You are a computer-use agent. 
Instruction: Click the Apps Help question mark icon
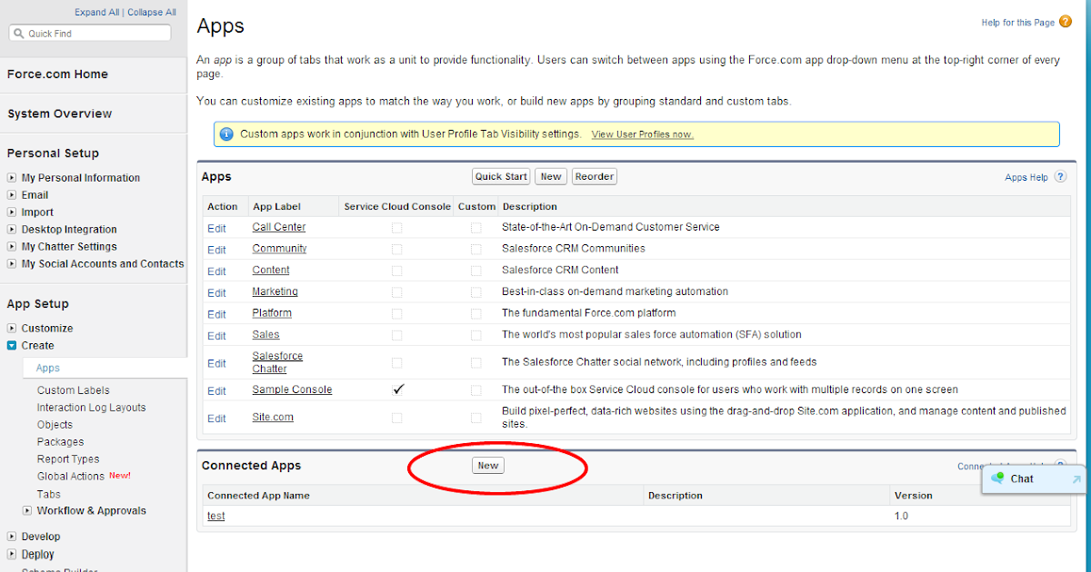pyautogui.click(x=1060, y=177)
